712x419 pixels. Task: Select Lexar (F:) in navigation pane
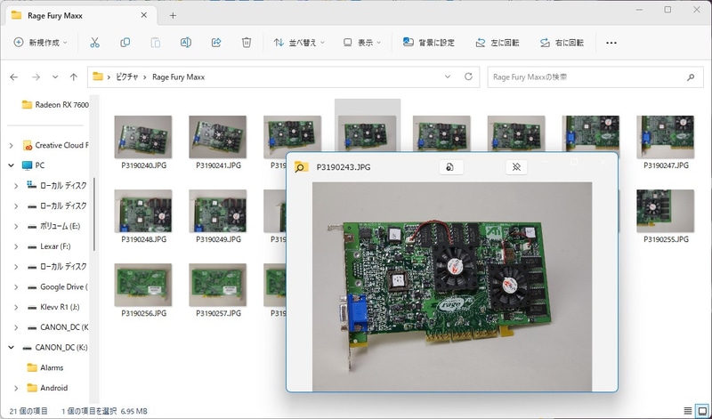[49, 246]
